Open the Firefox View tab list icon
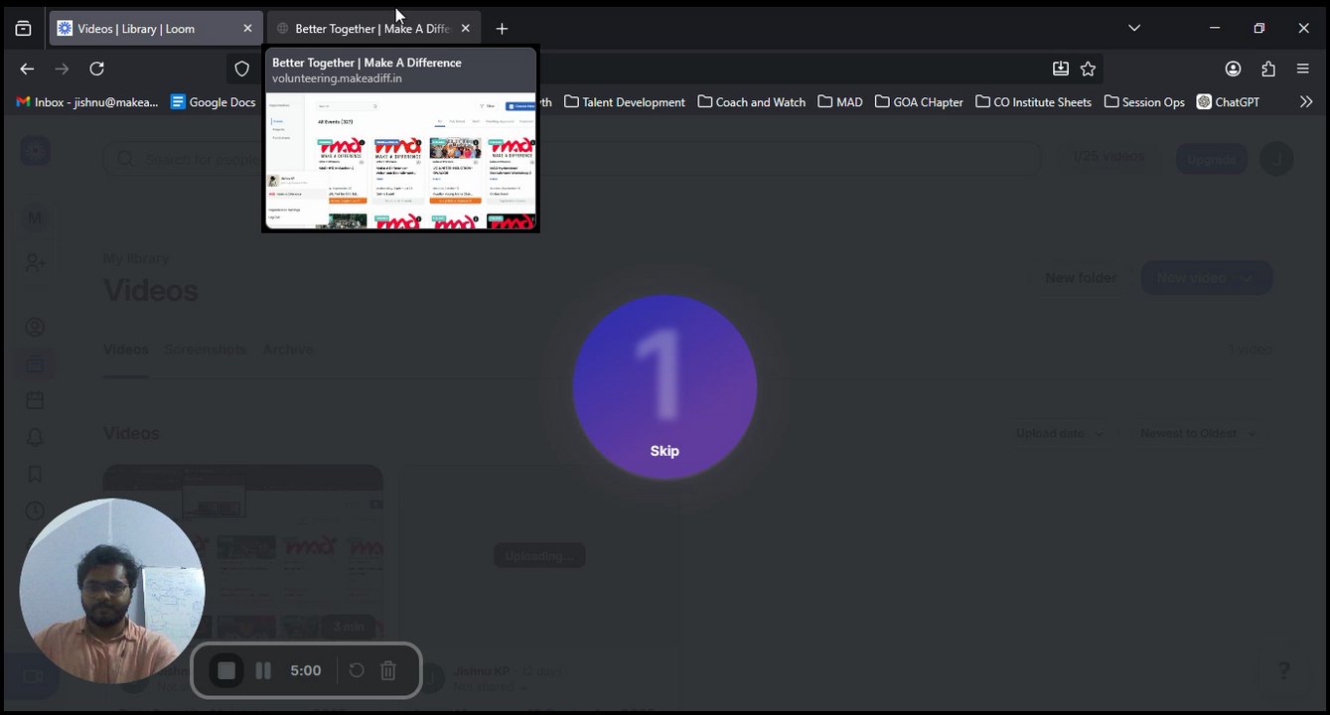1330x715 pixels. pyautogui.click(x=23, y=29)
